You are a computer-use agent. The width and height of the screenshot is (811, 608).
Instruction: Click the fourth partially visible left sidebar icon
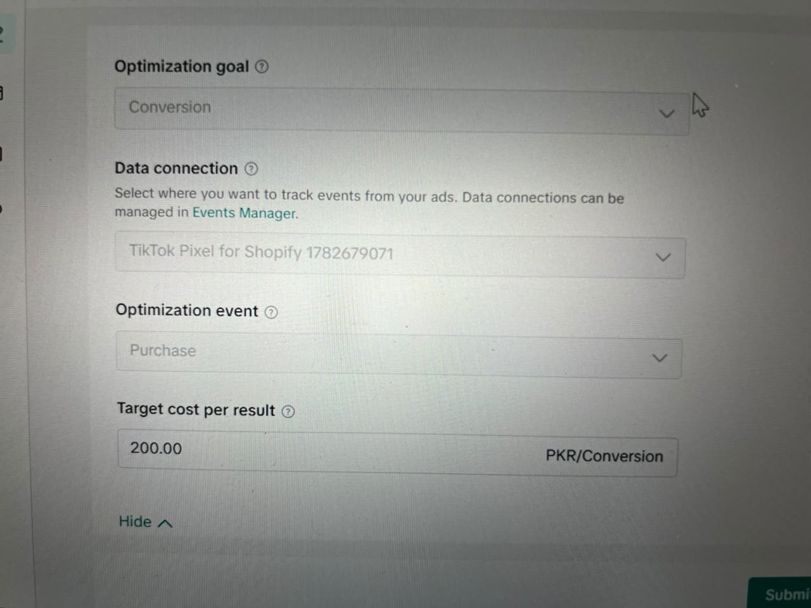click(1, 209)
